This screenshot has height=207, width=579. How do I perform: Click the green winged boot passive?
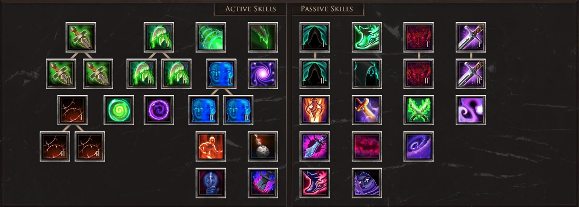click(x=367, y=37)
